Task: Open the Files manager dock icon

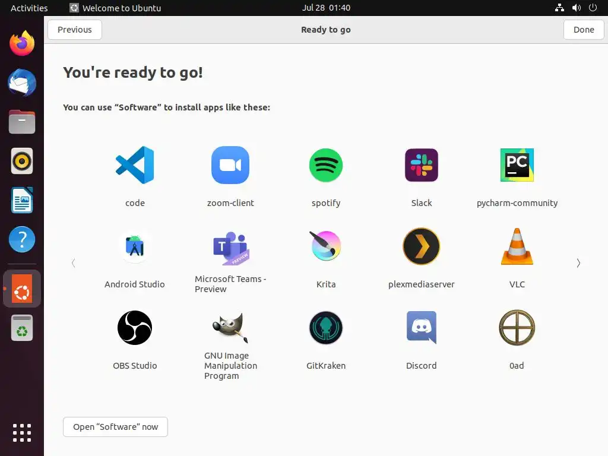Action: [x=22, y=122]
